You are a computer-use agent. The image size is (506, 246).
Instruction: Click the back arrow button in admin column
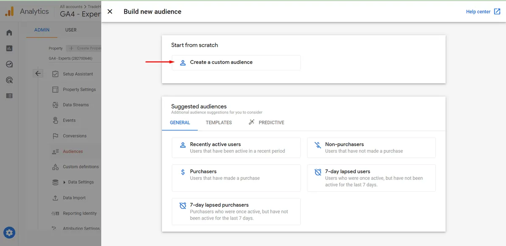coord(38,73)
